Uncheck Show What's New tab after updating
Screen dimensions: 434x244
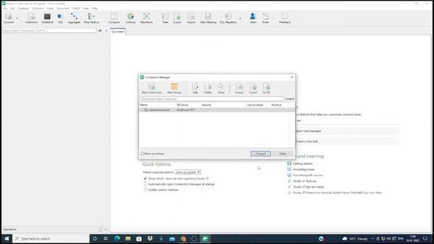[145, 178]
